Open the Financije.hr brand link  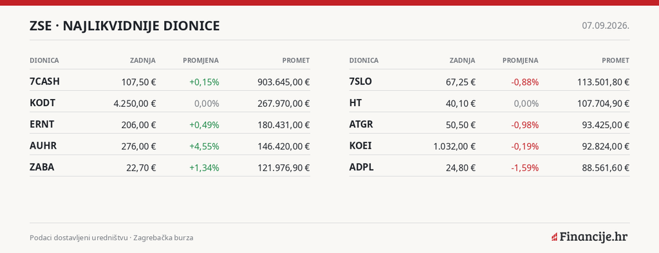(x=589, y=237)
